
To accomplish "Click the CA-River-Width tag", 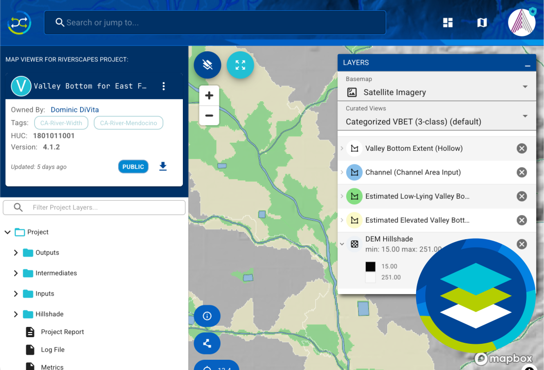I will [61, 123].
